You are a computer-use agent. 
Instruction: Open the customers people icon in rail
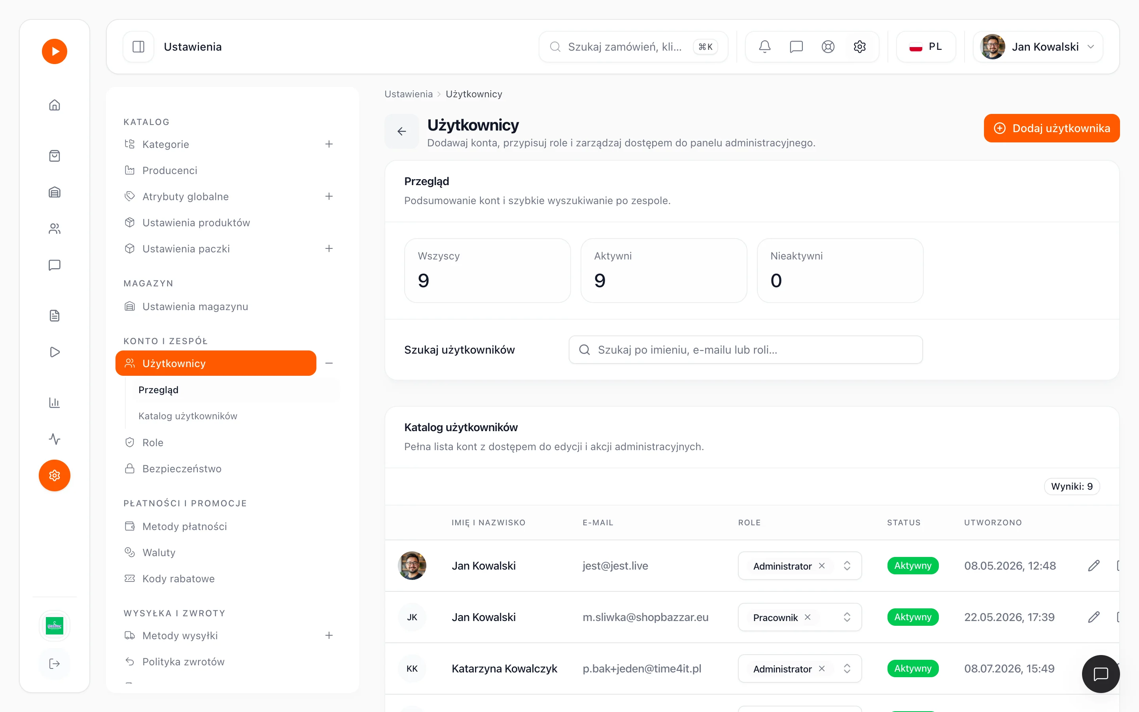coord(55,229)
